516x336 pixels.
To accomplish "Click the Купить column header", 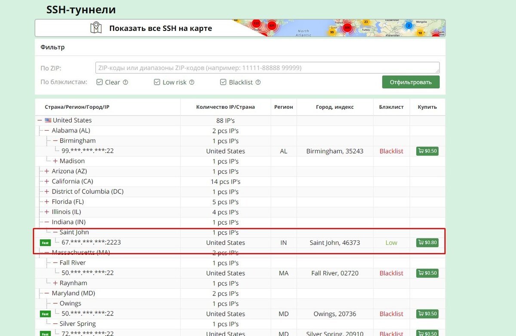I will (427, 107).
